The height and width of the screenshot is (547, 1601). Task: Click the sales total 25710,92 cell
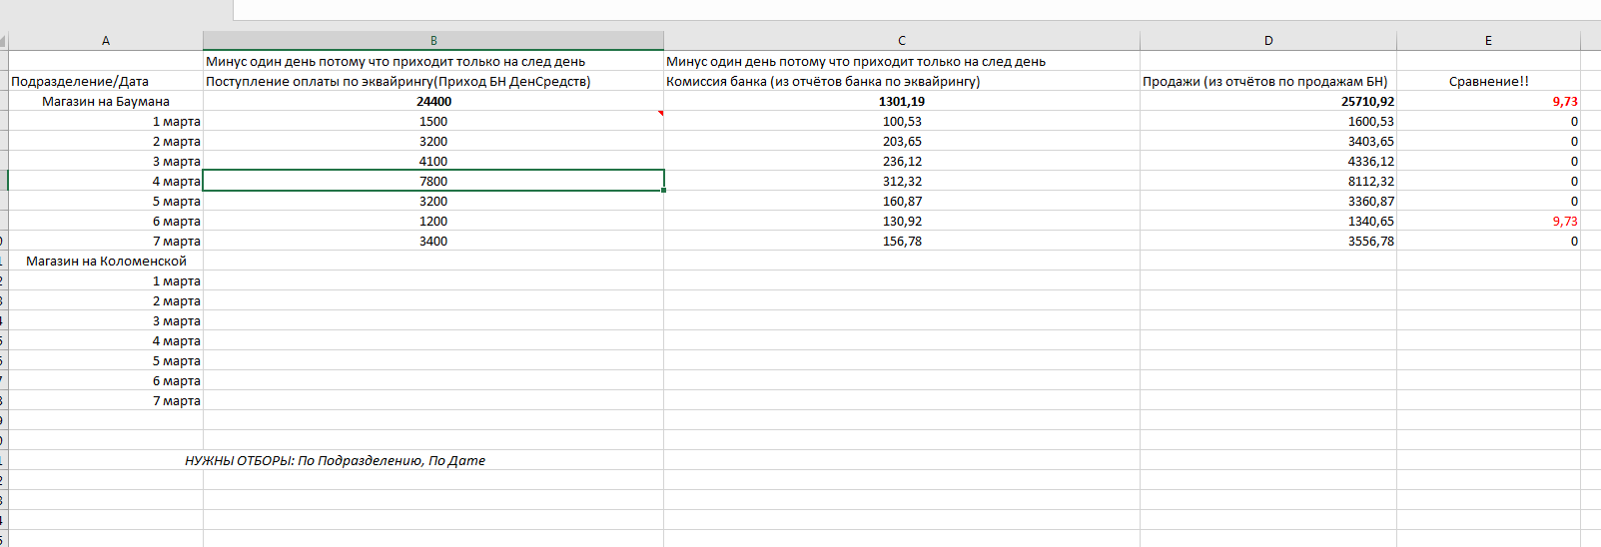1367,102
